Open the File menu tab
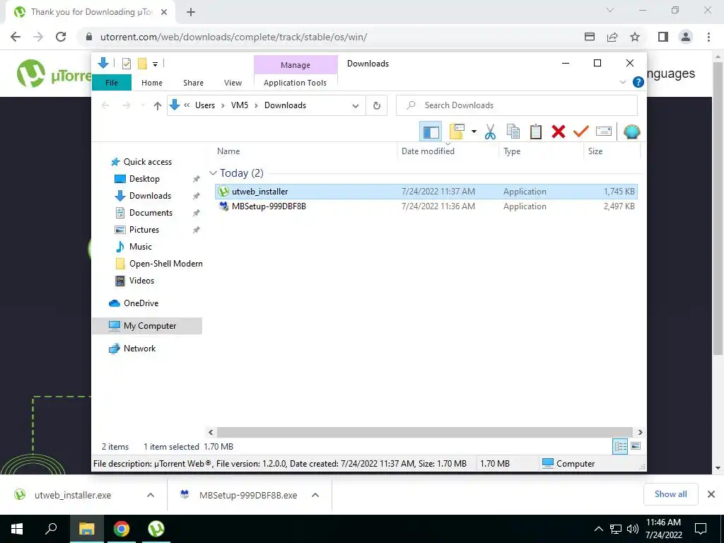 click(112, 83)
